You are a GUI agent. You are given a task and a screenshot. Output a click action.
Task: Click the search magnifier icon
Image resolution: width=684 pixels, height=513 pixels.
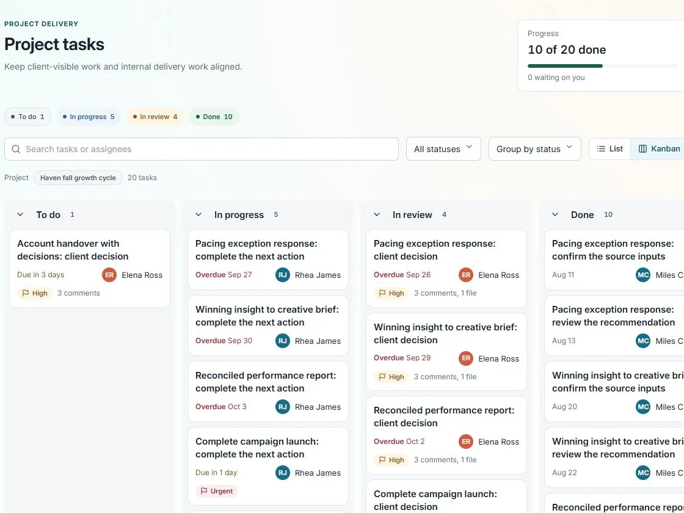pyautogui.click(x=16, y=149)
